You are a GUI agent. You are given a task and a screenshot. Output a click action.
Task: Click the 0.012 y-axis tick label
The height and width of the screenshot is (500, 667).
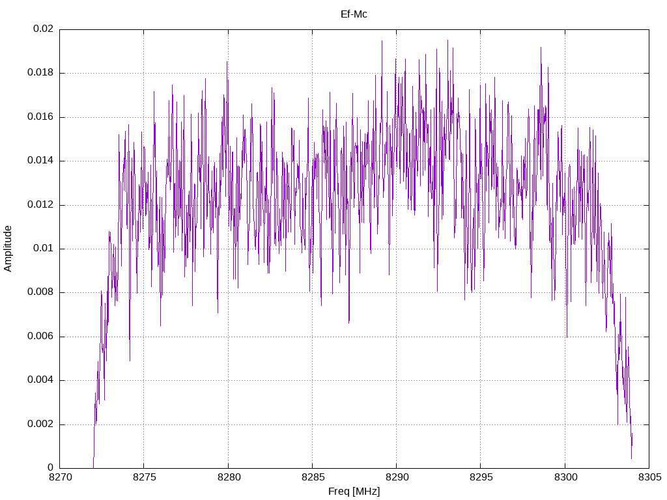(40, 204)
